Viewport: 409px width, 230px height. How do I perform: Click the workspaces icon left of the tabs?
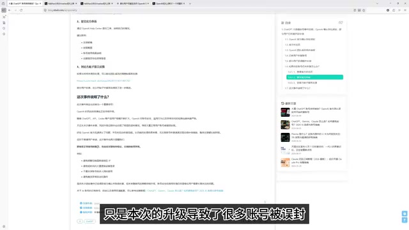coord(3,4)
